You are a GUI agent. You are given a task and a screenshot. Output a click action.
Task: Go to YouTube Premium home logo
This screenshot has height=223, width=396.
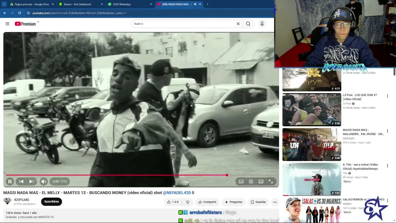(x=25, y=24)
